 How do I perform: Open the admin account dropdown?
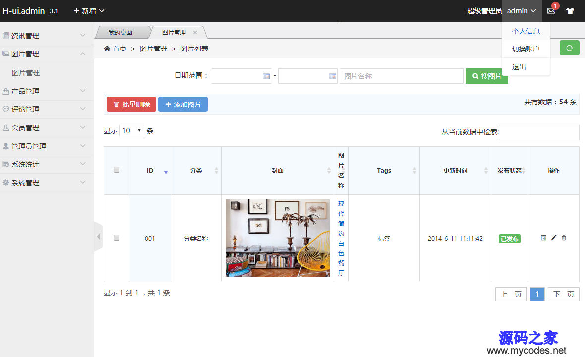click(x=521, y=11)
